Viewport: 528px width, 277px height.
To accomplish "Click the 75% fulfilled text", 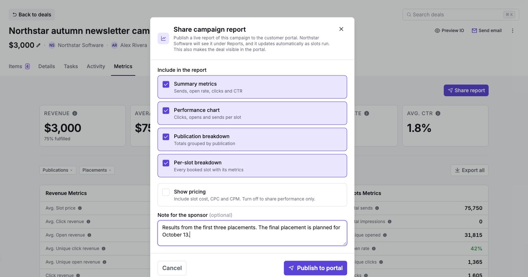I will 57,139.
